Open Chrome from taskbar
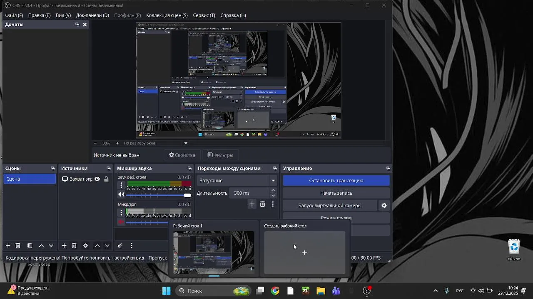This screenshot has height=299, width=533. click(x=275, y=291)
